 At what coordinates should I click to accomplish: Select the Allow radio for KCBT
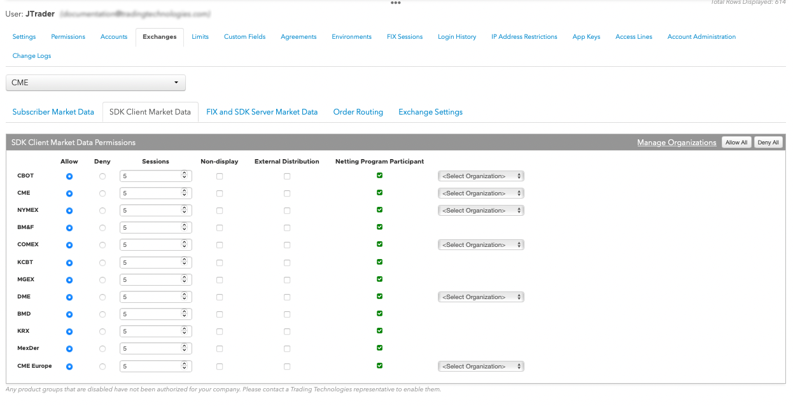click(69, 263)
